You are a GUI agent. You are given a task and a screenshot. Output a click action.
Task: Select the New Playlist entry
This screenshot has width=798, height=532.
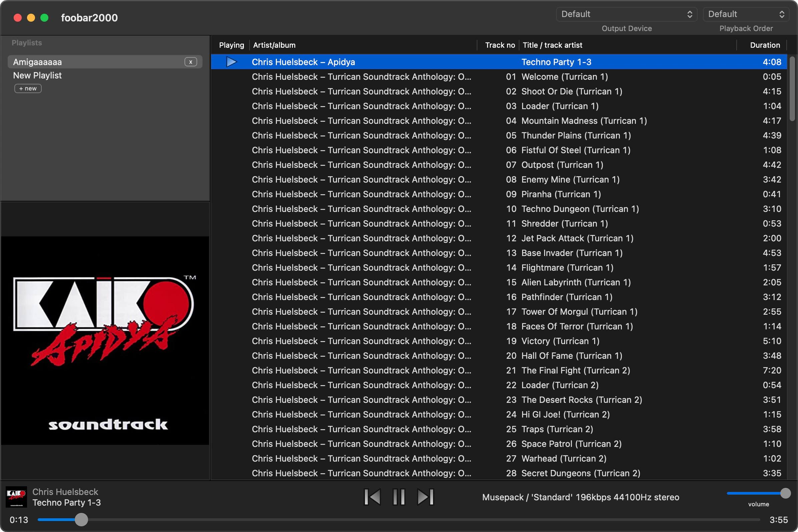point(37,75)
